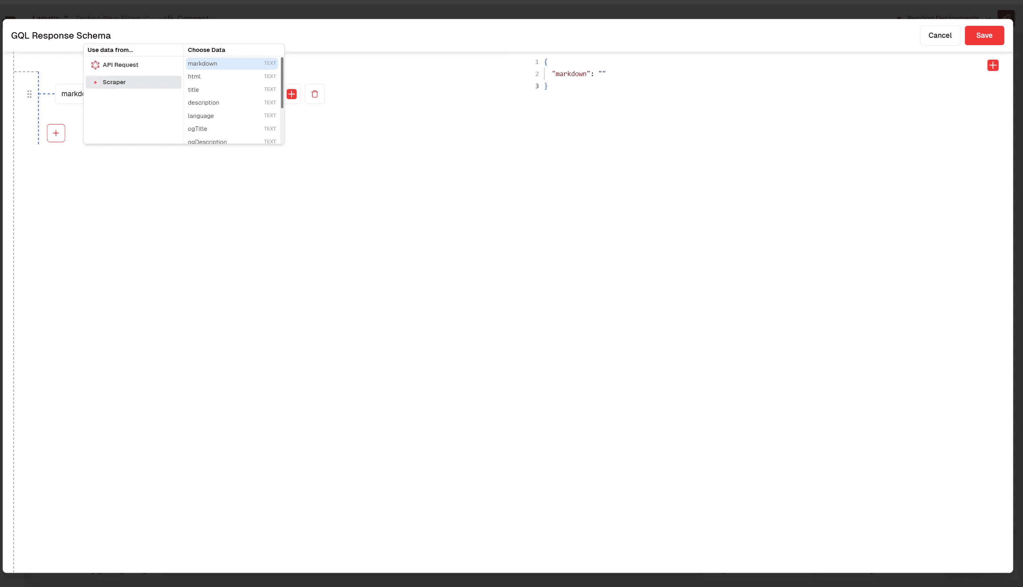
Task: Add new field with outlined plus button
Action: (x=56, y=133)
